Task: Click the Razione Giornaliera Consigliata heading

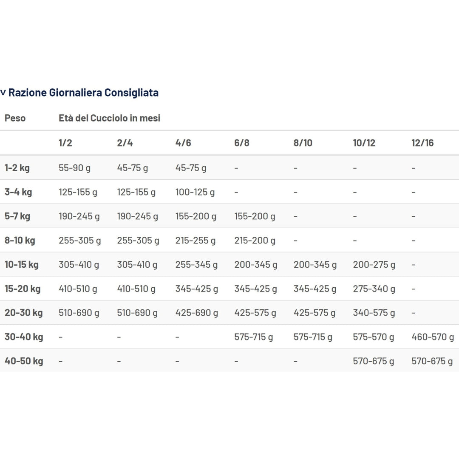Action: [x=83, y=93]
